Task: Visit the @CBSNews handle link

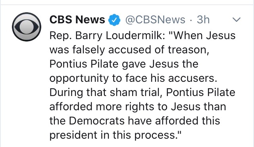Action: pos(155,20)
